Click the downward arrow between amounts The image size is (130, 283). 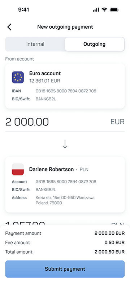pos(65,144)
